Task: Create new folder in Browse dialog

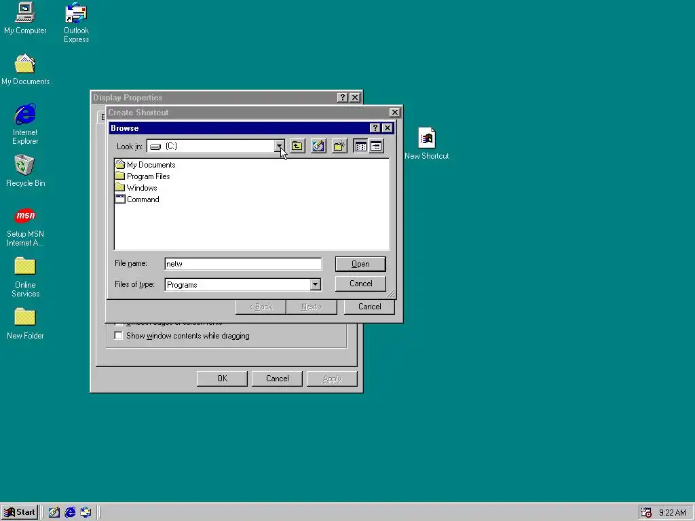Action: click(339, 147)
